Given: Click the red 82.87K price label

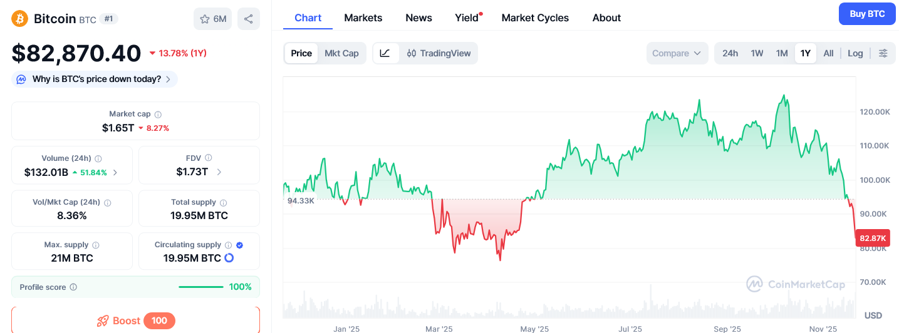Looking at the screenshot, I should pyautogui.click(x=872, y=238).
